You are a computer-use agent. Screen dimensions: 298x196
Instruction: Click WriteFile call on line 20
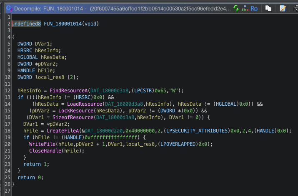(42, 144)
